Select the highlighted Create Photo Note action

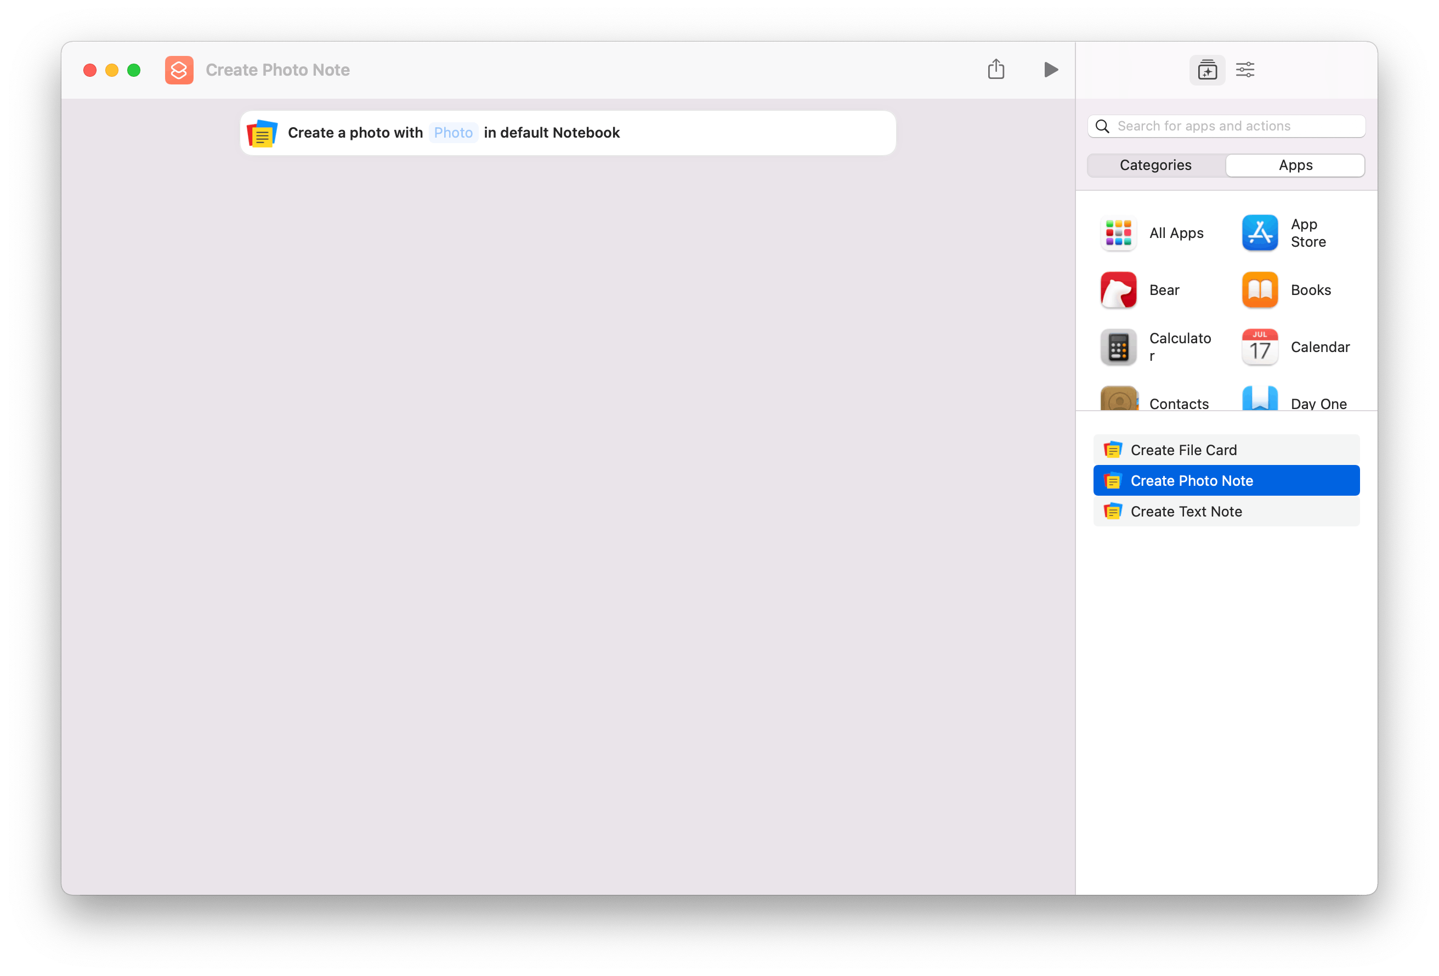click(1191, 480)
